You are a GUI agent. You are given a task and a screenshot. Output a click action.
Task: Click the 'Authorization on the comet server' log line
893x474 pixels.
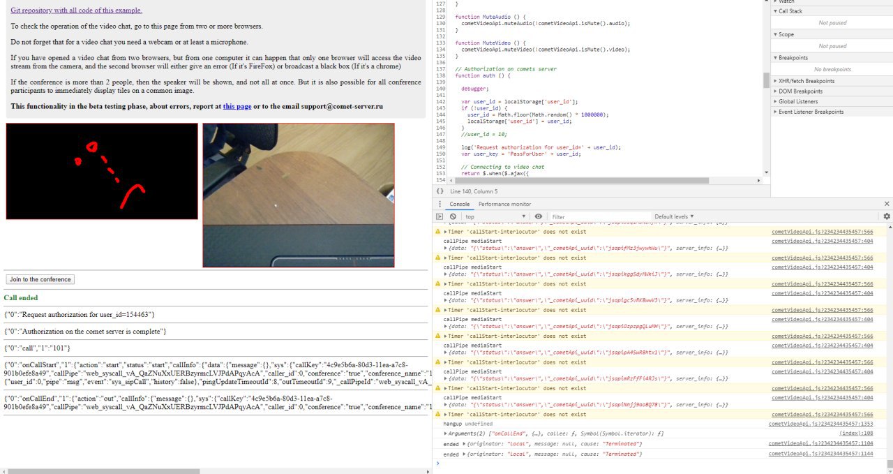(85, 331)
